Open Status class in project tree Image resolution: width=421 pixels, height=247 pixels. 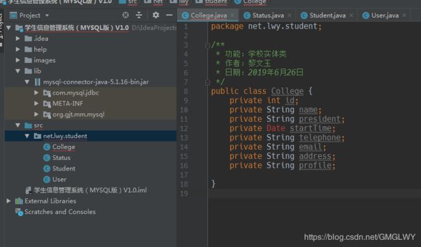pos(62,158)
